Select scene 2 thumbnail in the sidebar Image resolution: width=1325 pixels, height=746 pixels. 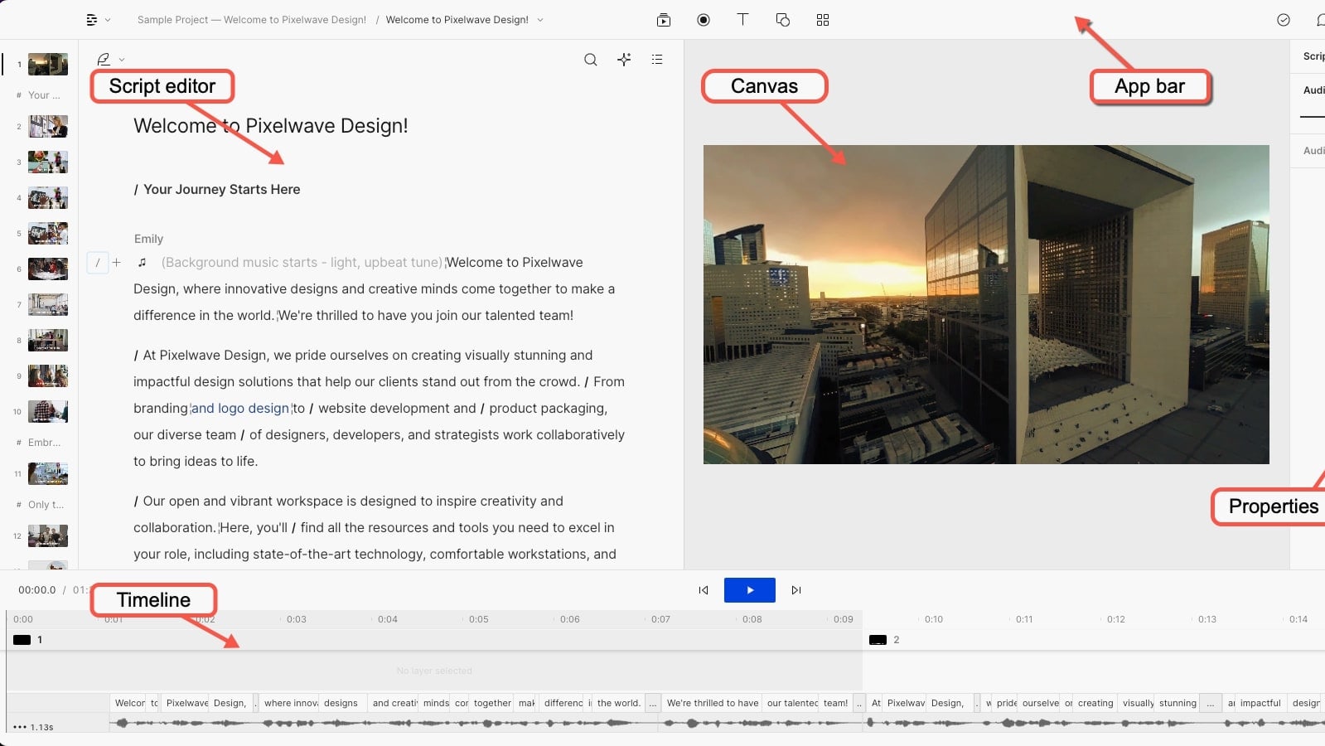(x=48, y=126)
